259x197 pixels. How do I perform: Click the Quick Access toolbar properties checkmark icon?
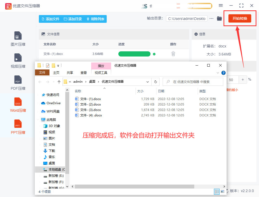point(48,66)
